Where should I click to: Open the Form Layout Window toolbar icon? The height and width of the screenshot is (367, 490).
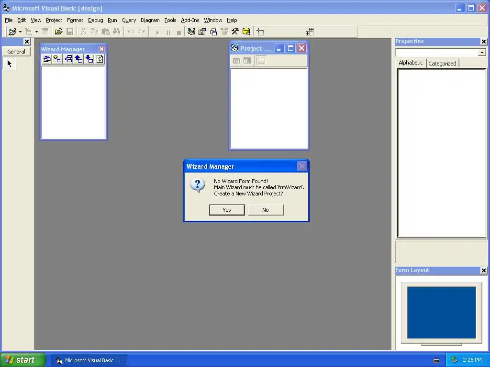pyautogui.click(x=213, y=32)
